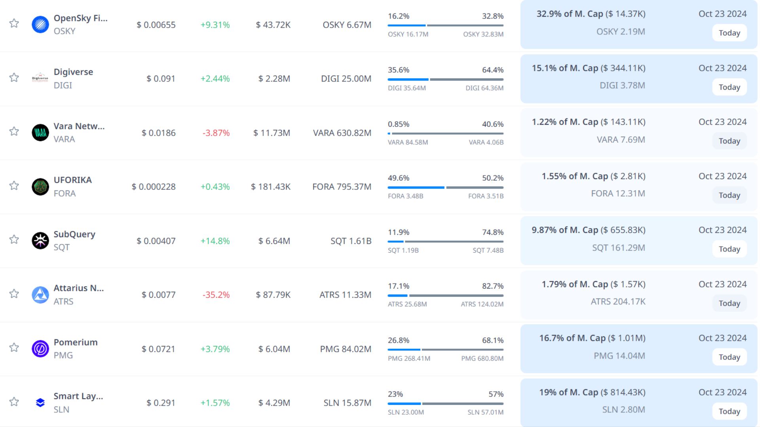Star Attarius Network as favorite
760x427 pixels.
(14, 294)
